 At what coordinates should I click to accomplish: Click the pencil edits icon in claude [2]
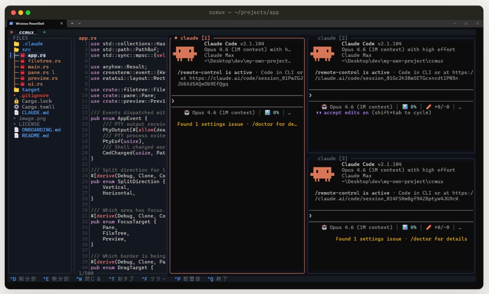(429, 107)
